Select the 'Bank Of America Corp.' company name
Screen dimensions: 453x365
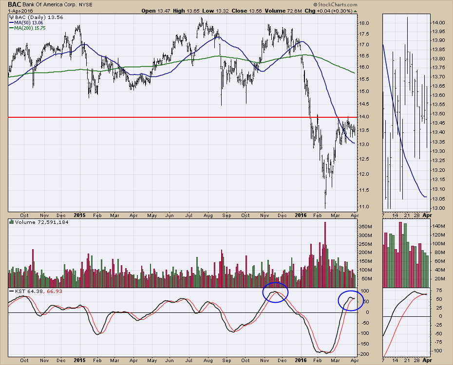click(49, 5)
